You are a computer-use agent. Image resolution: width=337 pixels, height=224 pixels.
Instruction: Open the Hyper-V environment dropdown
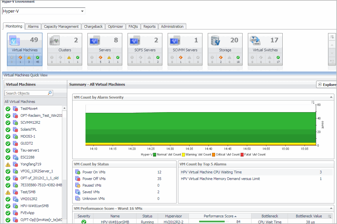(82, 11)
